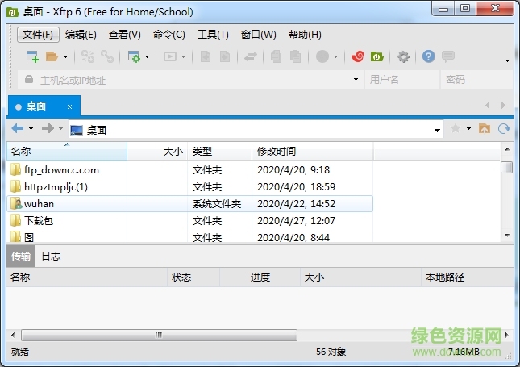Click the tab scroll right arrow
Screen dimensions: 520x367
[503, 106]
